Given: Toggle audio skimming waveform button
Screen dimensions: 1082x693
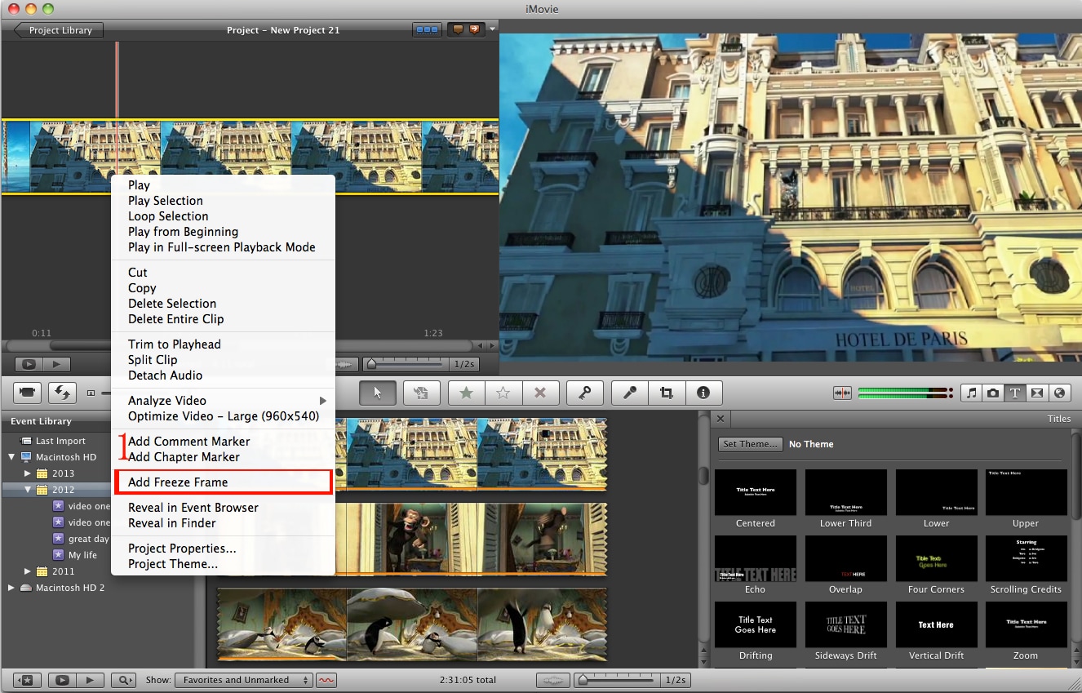Looking at the screenshot, I should (842, 393).
